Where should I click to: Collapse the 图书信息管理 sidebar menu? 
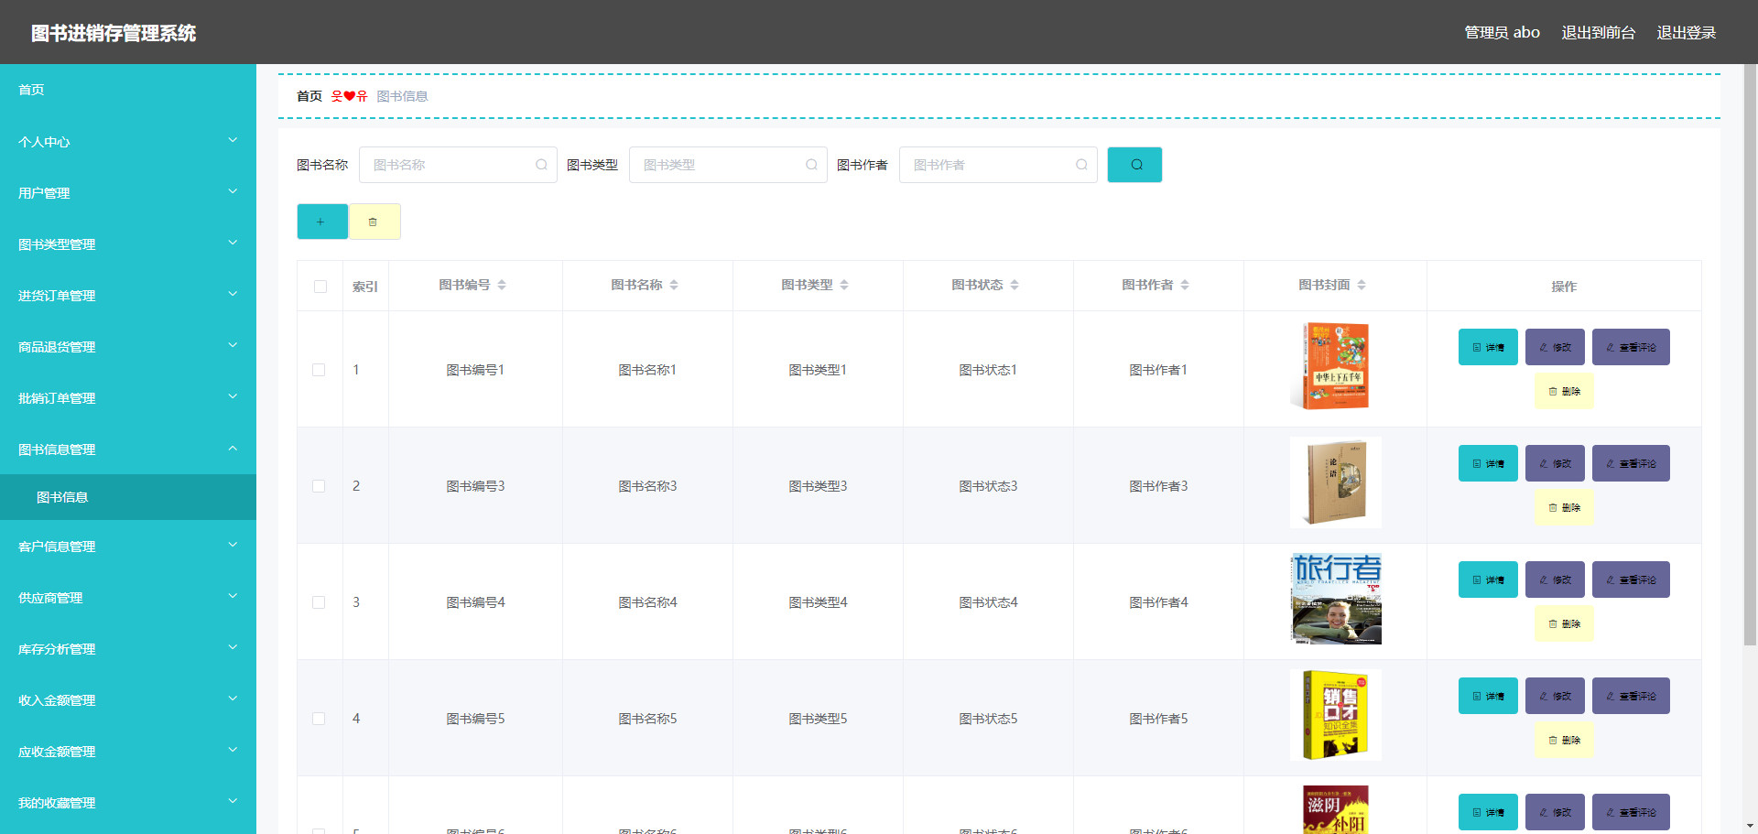[128, 449]
